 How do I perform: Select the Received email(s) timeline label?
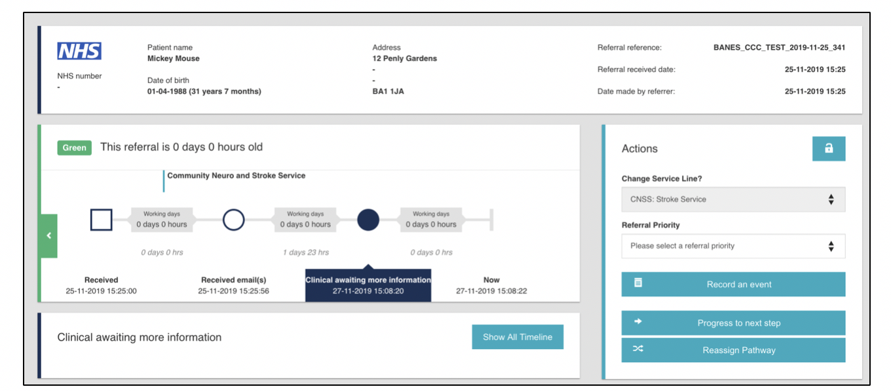click(233, 285)
